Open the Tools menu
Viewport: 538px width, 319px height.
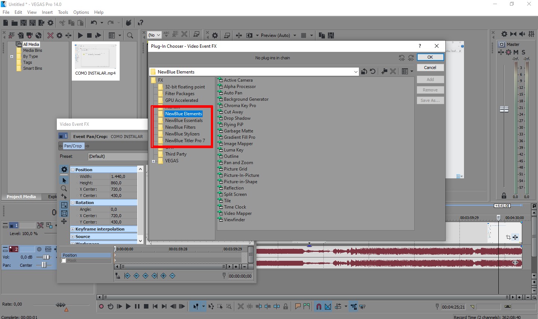pos(63,12)
